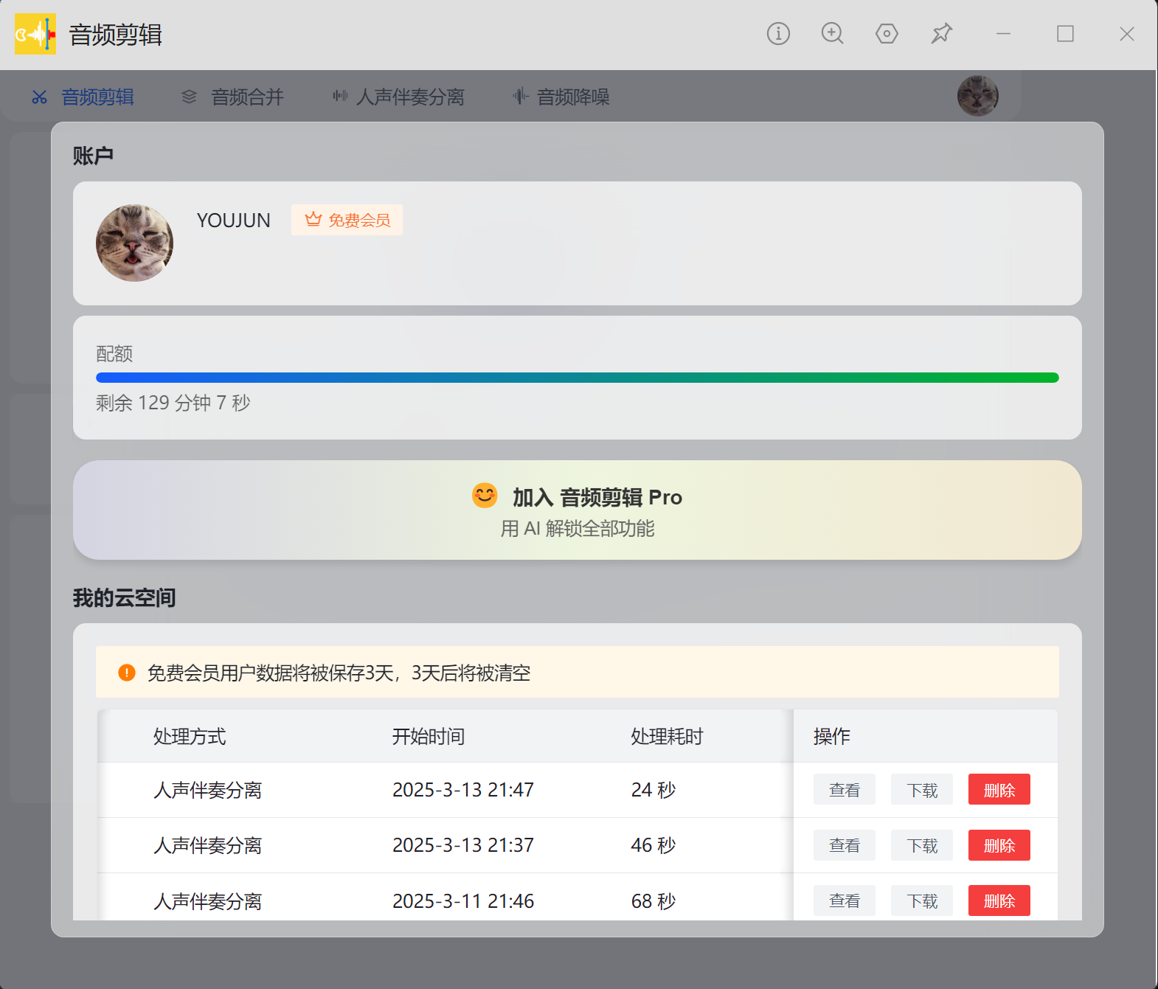Click the waveform icon beside 音频降噪

pyautogui.click(x=521, y=96)
